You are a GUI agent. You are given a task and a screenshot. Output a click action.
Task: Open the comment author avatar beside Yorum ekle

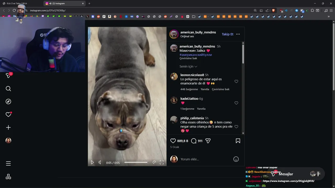coord(174,159)
